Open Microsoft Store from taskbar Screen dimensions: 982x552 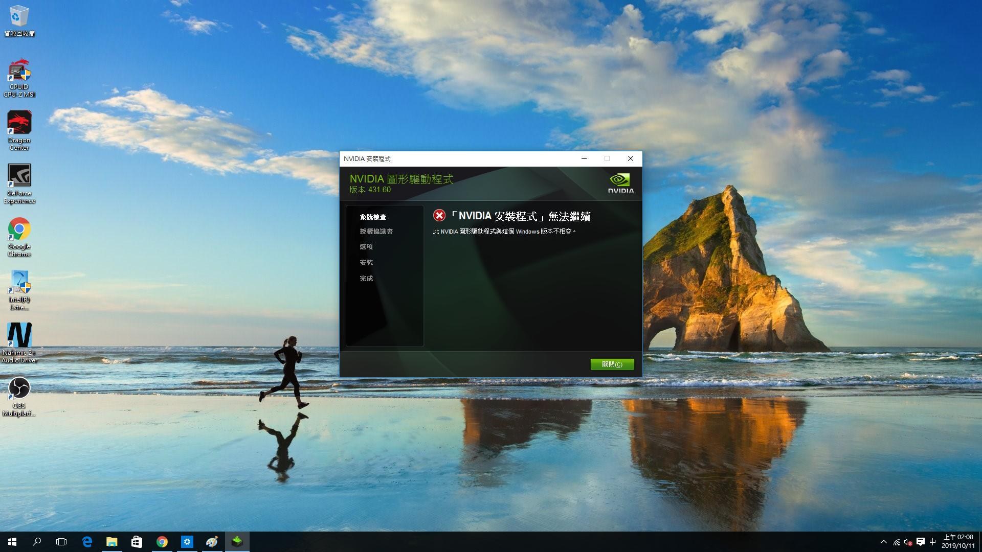pos(136,541)
